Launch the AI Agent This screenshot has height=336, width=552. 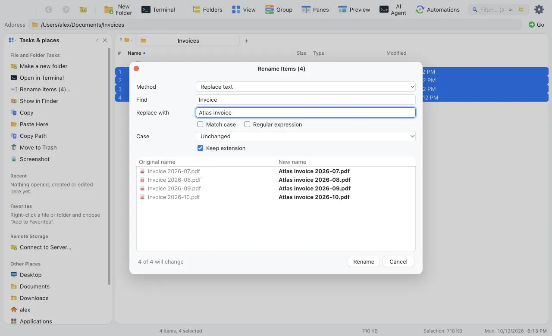[x=393, y=9]
